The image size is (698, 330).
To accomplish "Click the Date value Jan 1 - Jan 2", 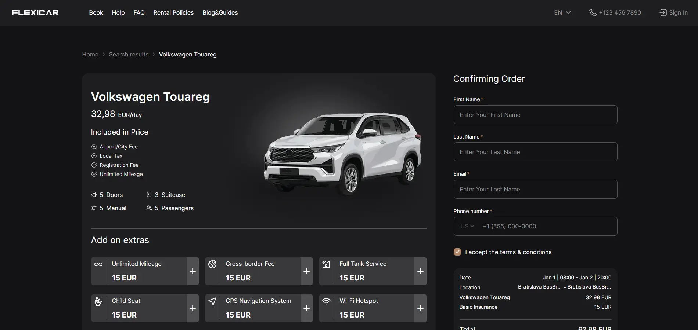I will 577,278.
